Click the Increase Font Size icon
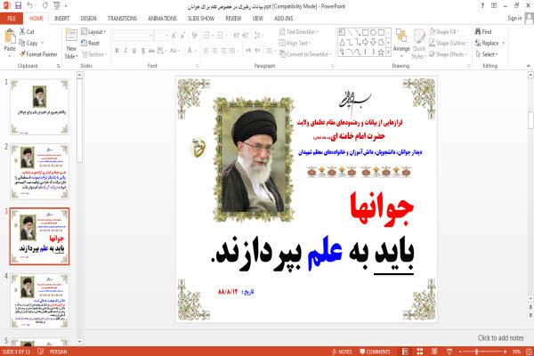The image size is (534, 356). tap(174, 35)
